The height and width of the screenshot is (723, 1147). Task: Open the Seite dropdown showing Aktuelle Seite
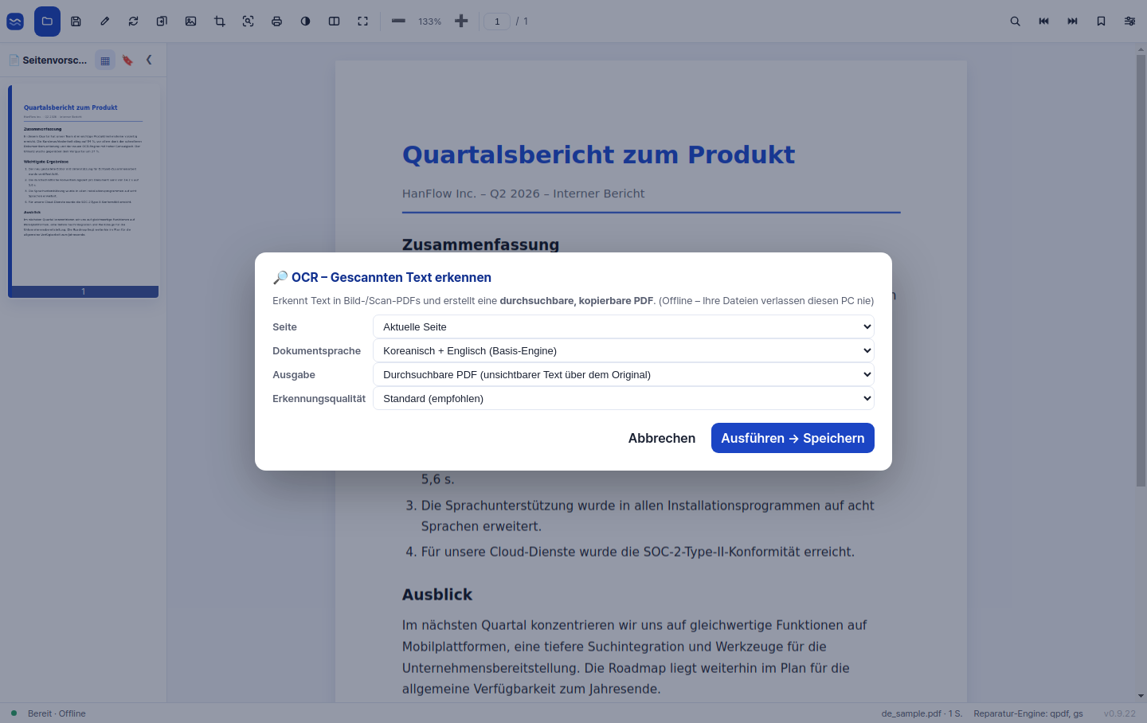pos(624,326)
